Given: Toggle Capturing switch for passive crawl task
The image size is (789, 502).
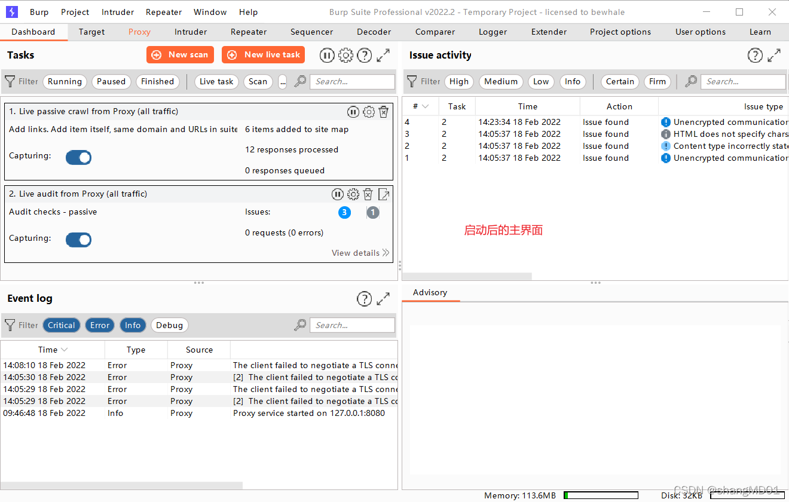Looking at the screenshot, I should (78, 157).
